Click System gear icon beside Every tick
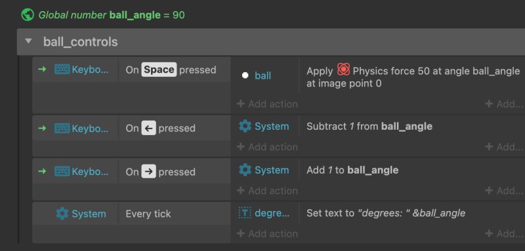This screenshot has width=525, height=251. 62,214
